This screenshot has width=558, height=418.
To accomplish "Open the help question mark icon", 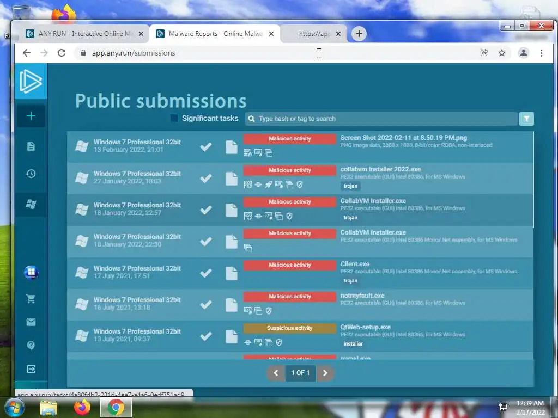I will (x=31, y=345).
